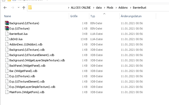Select the Exp.(UITexture) BIN file icon
Image resolution: width=169 pixels, height=105 pixels.
click(x=7, y=29)
